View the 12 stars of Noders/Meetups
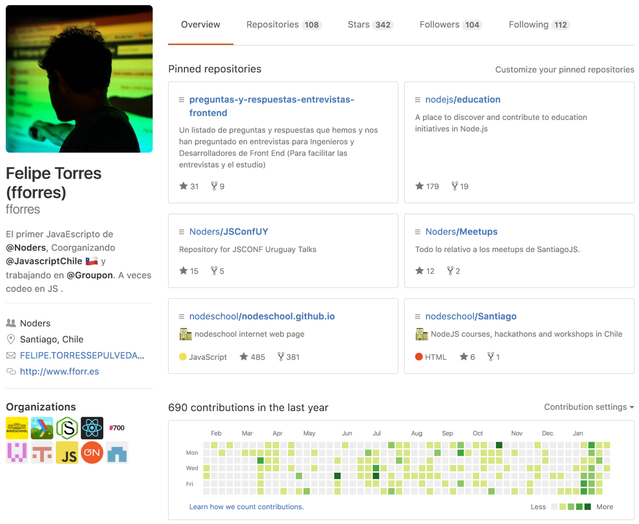The width and height of the screenshot is (639, 524). click(x=425, y=271)
